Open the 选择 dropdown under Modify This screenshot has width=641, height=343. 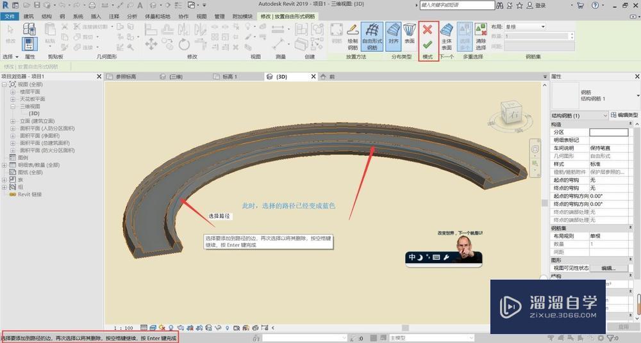pyautogui.click(x=11, y=57)
